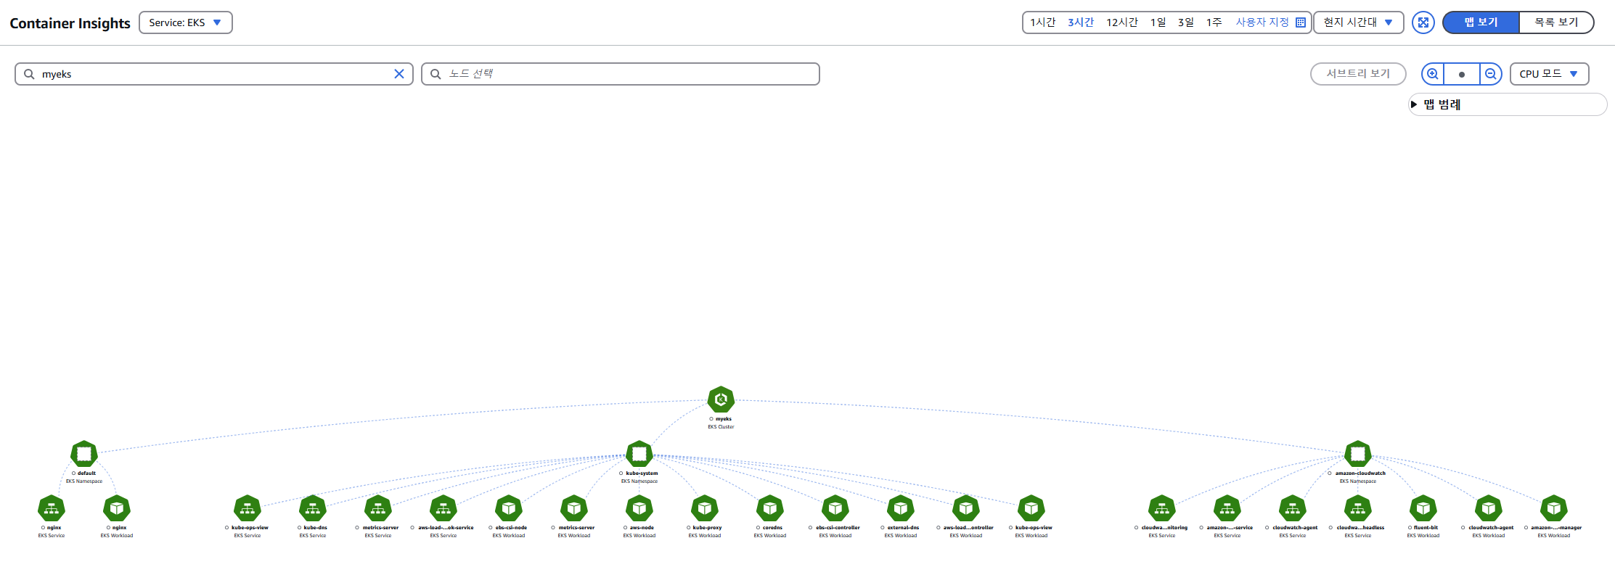The height and width of the screenshot is (588, 1615).
Task: Select the 1시간 time range
Action: 1042,22
